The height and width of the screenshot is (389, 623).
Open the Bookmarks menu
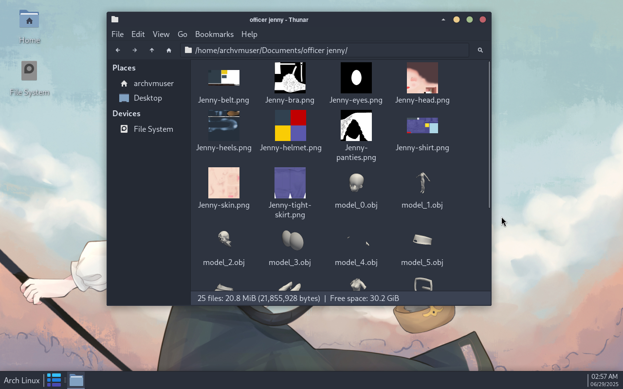214,34
